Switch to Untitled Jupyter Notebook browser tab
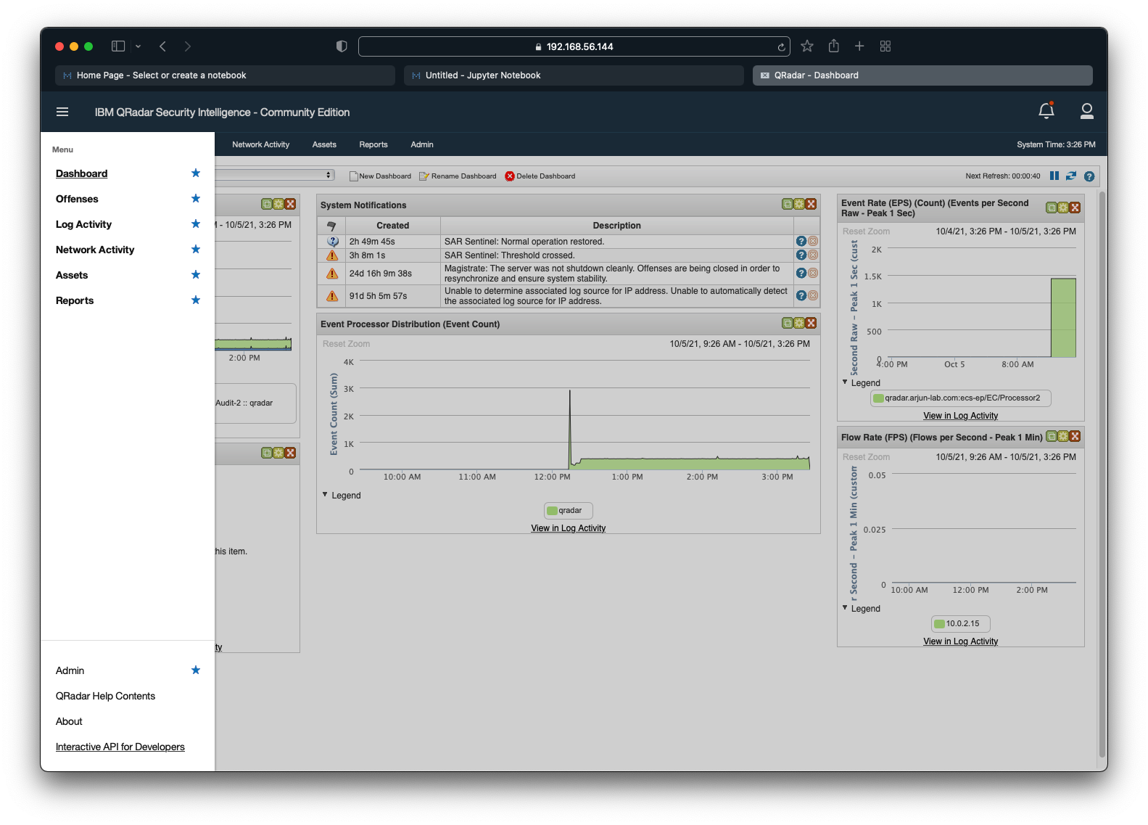This screenshot has width=1148, height=825. click(574, 75)
